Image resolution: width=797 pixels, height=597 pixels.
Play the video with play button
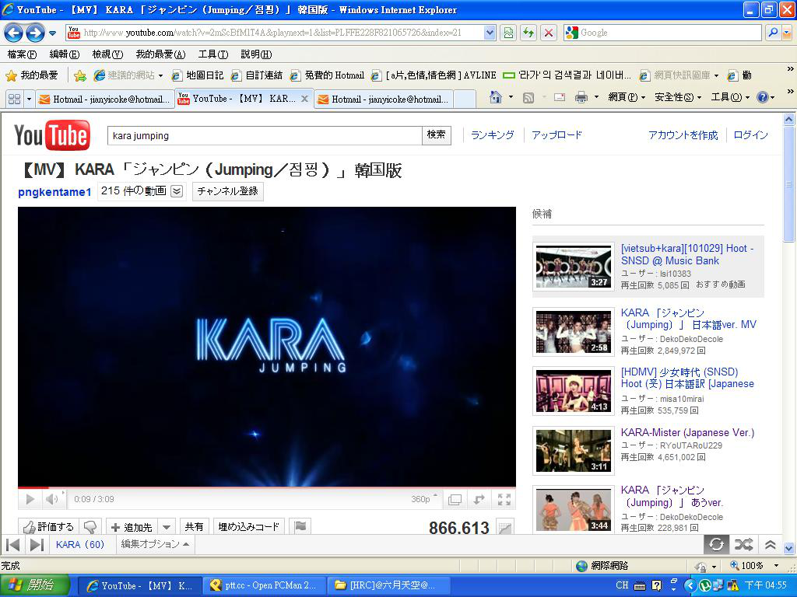click(x=30, y=499)
